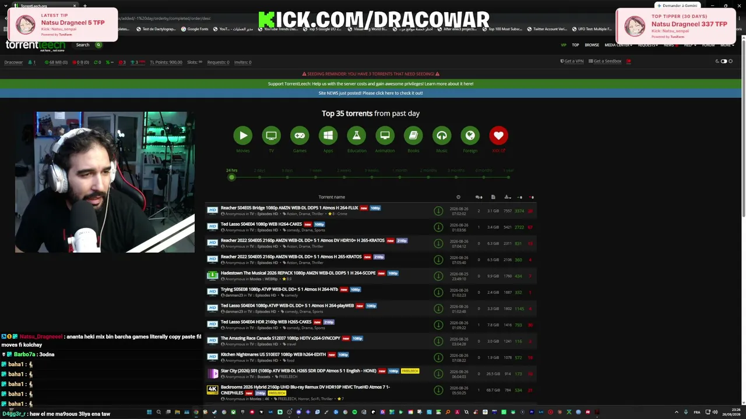Screen dimensions: 746x419
Task: Open the NEWS dropdown in site navigation
Action: point(670,45)
